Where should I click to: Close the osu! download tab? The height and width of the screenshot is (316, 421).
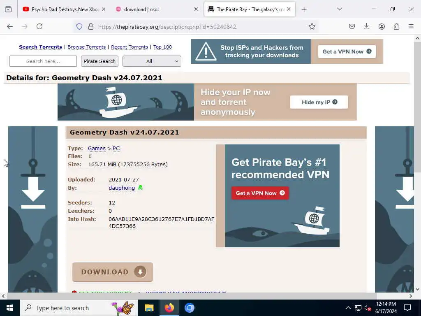point(196,9)
